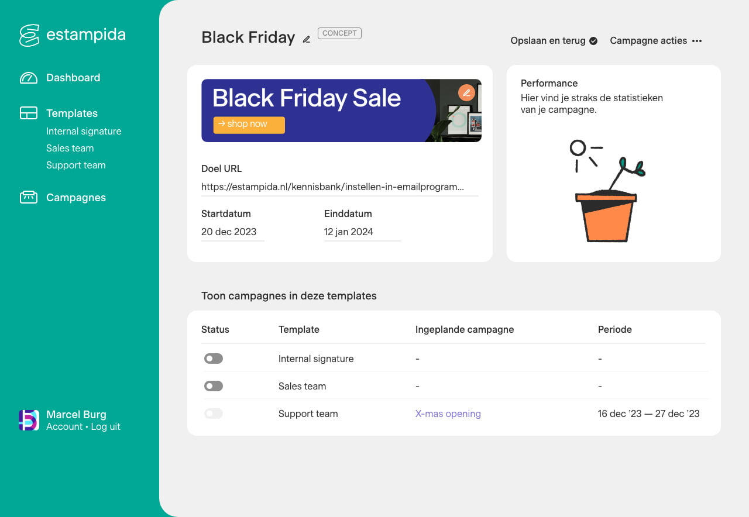
Task: Click the estampida logo icon
Action: [x=29, y=35]
